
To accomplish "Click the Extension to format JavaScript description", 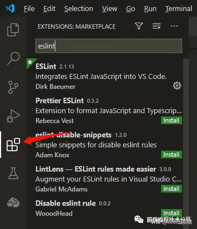I will pos(108,111).
